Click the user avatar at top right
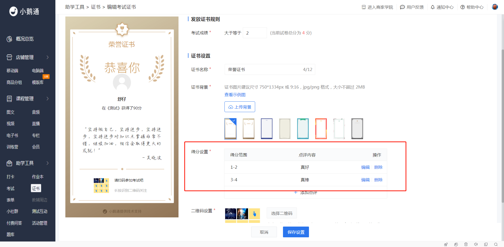 pos(495,7)
